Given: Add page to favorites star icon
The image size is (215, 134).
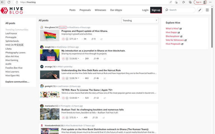Looking at the screenshot, I should point(176,2).
